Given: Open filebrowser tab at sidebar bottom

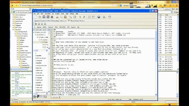Looking at the screenshot, I should pos(35,96).
